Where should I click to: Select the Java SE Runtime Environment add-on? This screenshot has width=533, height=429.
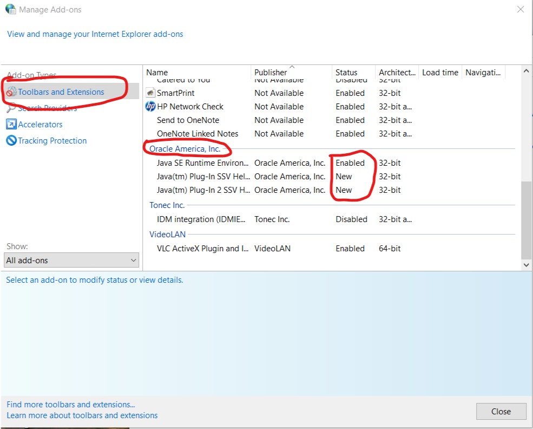click(203, 162)
